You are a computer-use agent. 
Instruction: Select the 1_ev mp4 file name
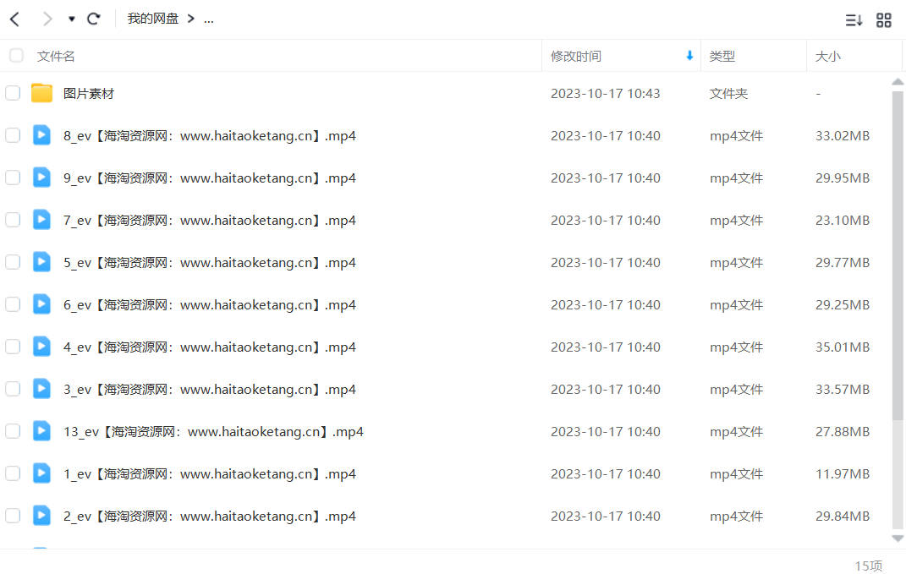tap(210, 474)
